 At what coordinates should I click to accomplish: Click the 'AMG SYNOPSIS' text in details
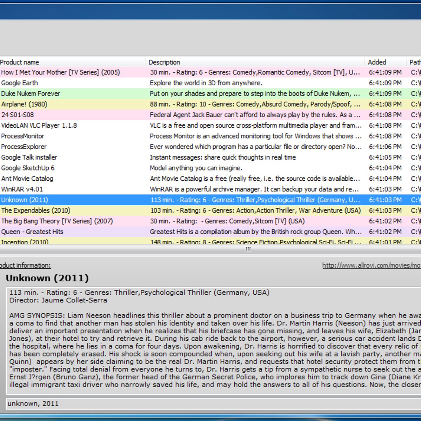[37, 315]
